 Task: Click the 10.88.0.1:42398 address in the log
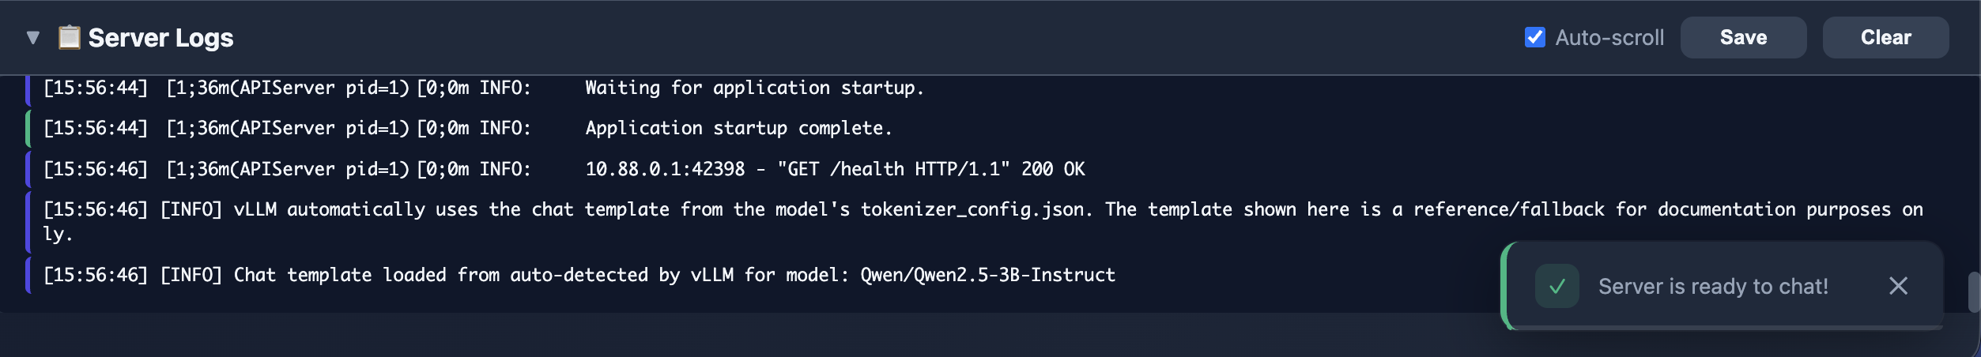coord(665,169)
